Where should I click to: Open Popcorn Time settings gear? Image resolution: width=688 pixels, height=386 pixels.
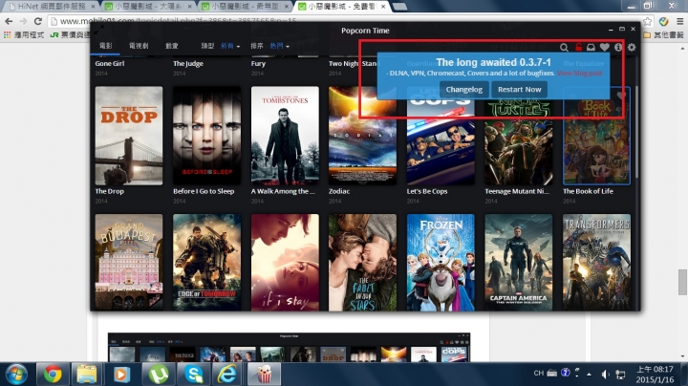[632, 47]
